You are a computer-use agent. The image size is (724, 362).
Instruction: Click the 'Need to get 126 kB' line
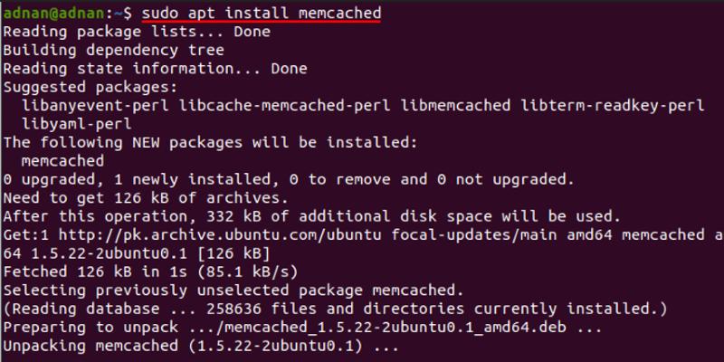click(x=146, y=198)
